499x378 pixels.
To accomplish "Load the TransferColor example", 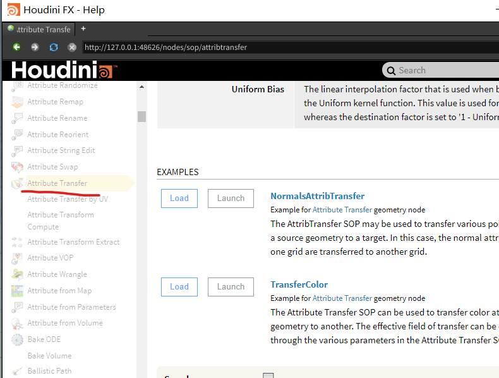I will (x=179, y=287).
